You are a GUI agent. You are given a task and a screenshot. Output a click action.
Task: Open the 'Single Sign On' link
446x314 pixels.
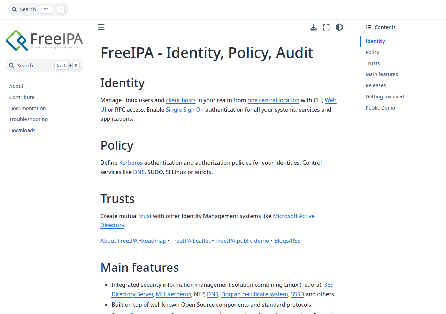pyautogui.click(x=185, y=110)
